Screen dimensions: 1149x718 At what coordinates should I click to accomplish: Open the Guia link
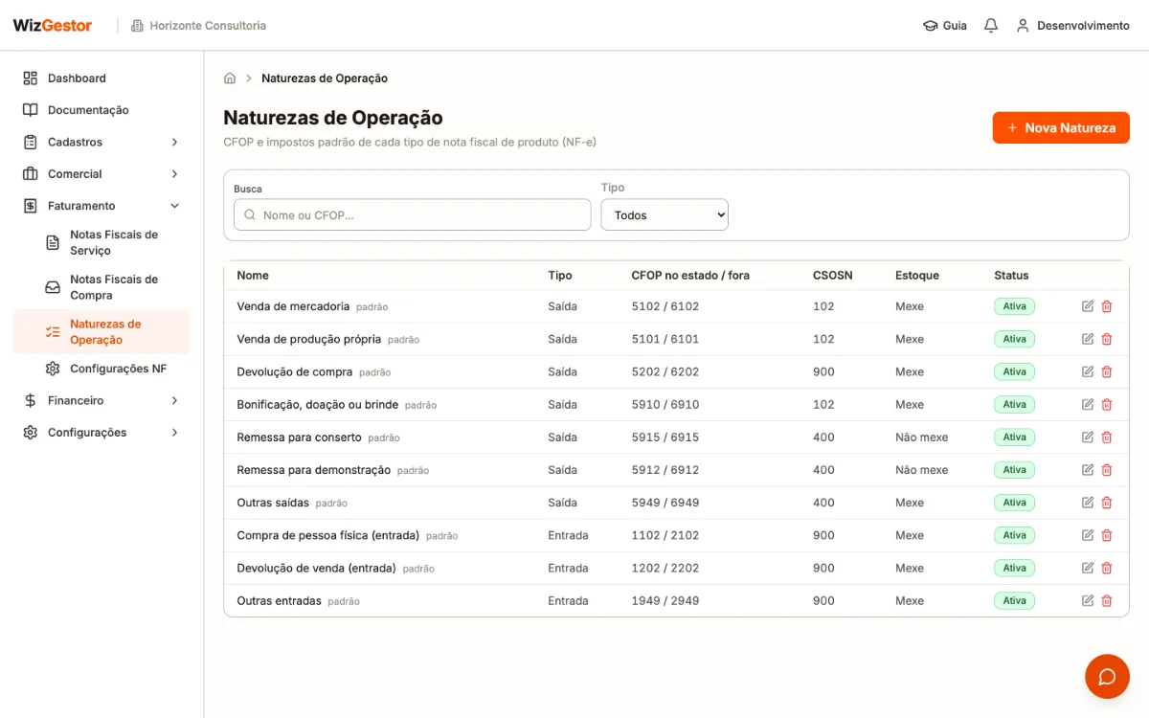[x=944, y=26]
